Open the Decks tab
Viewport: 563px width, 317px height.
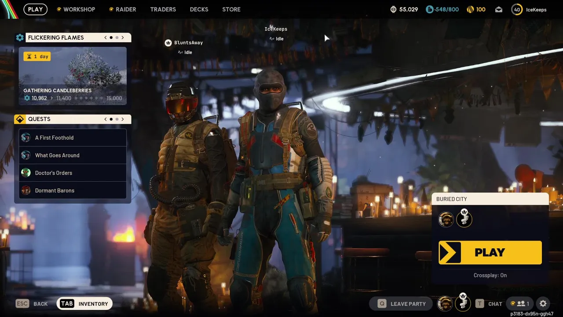(x=199, y=9)
